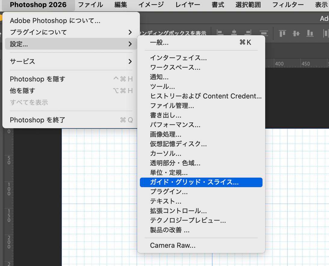
Task: Click the 100 mark on vertical ruler
Action: 9,189
